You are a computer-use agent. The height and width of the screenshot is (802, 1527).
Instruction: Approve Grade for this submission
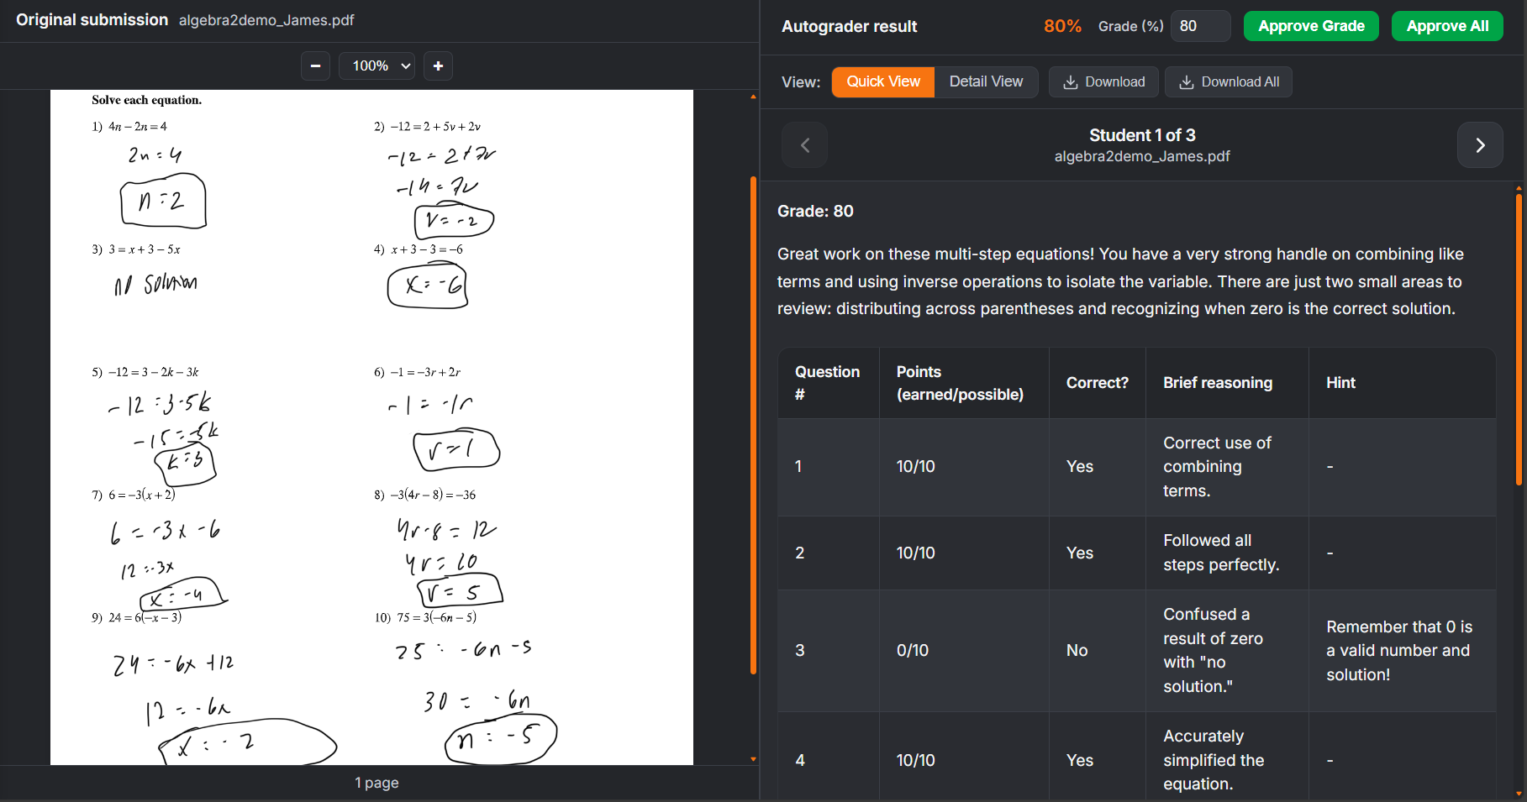click(x=1311, y=26)
